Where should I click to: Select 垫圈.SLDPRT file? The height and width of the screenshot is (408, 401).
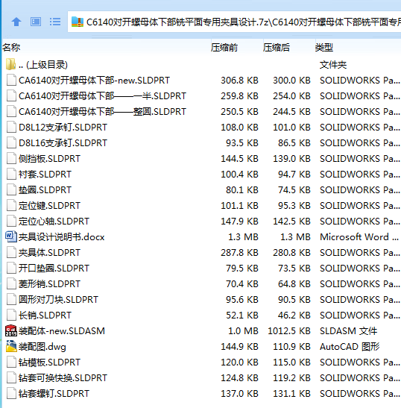45,190
